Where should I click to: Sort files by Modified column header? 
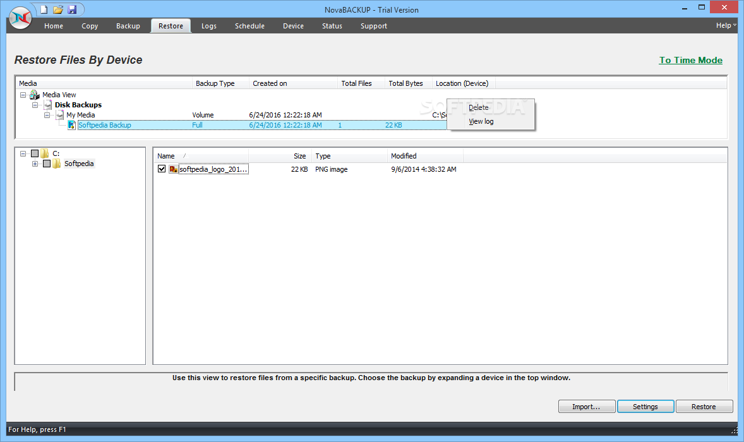point(425,156)
